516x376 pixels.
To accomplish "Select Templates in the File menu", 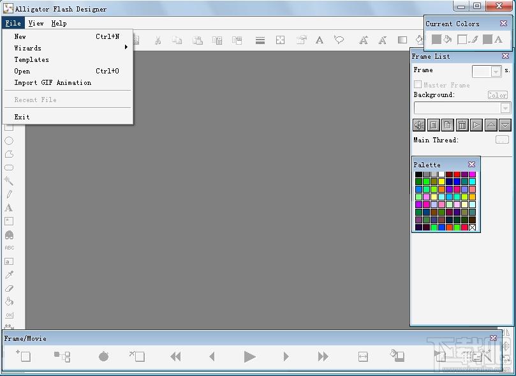I will coord(67,59).
